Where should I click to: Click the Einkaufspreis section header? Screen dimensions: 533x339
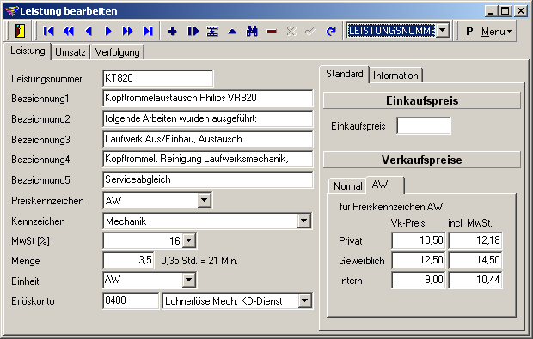[x=422, y=100]
